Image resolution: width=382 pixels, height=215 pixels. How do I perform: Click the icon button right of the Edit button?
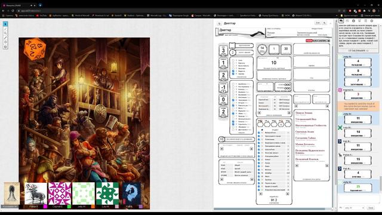coord(325,23)
